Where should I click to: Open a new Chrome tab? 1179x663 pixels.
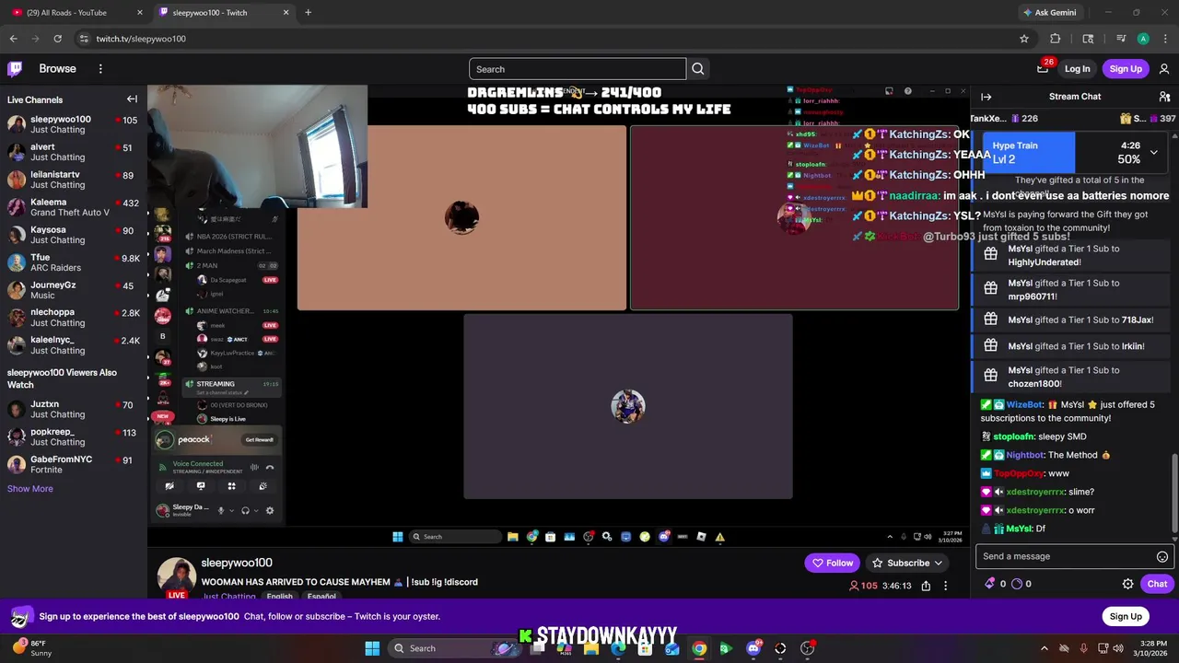pos(308,13)
